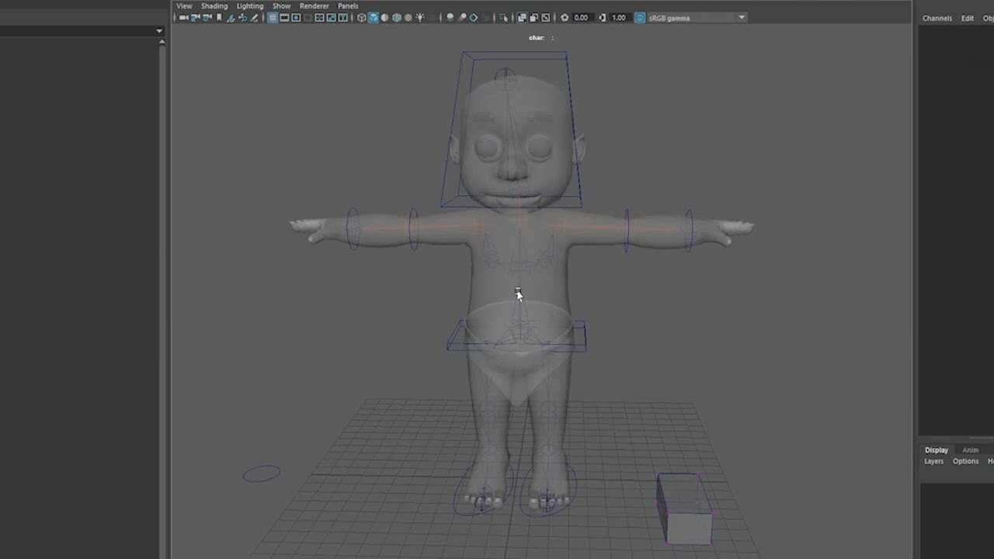
Task: Open the Renderer menu
Action: point(314,5)
